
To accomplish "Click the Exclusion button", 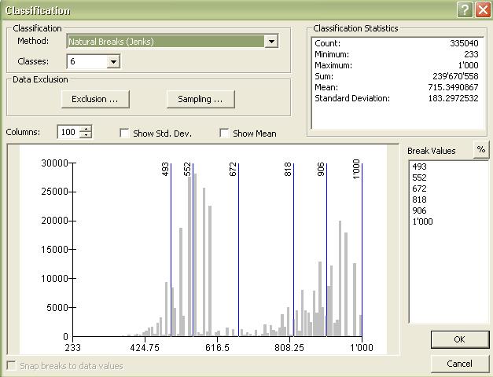I will point(94,99).
